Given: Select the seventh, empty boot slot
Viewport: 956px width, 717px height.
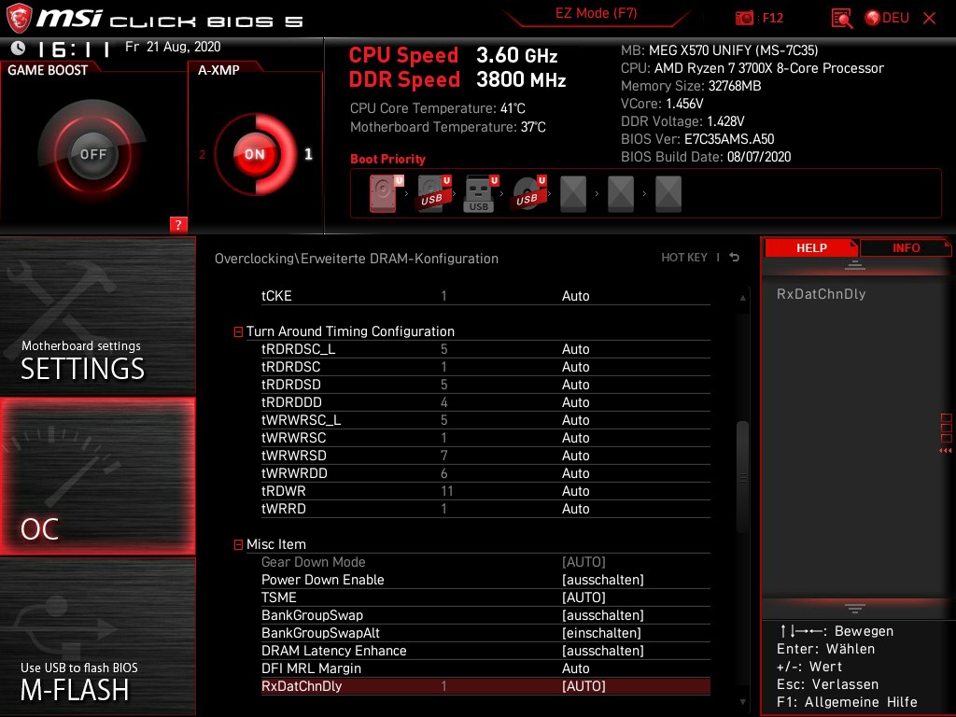Looking at the screenshot, I should pyautogui.click(x=668, y=194).
